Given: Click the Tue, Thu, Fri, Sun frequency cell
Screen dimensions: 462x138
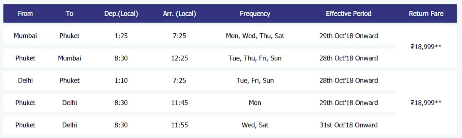Looking at the screenshot, I should tap(255, 58).
